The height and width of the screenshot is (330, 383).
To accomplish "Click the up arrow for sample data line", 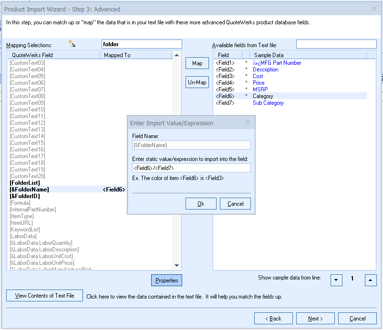I will tap(371, 280).
